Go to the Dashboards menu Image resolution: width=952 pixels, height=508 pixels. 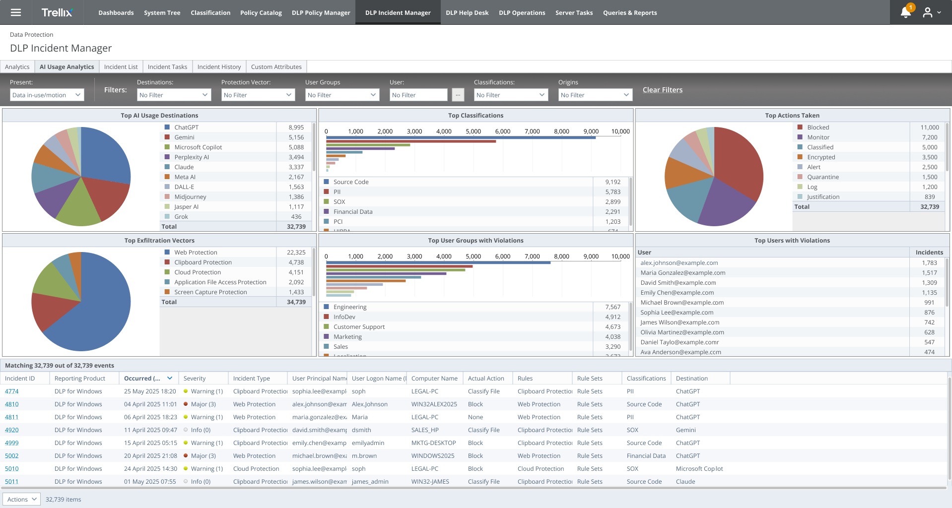click(x=116, y=12)
